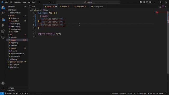The width and height of the screenshot is (169, 95).
Task: Open notifications bell in status bar
Action: (x=166, y=93)
